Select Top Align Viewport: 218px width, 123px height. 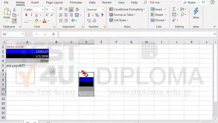point(61,9)
